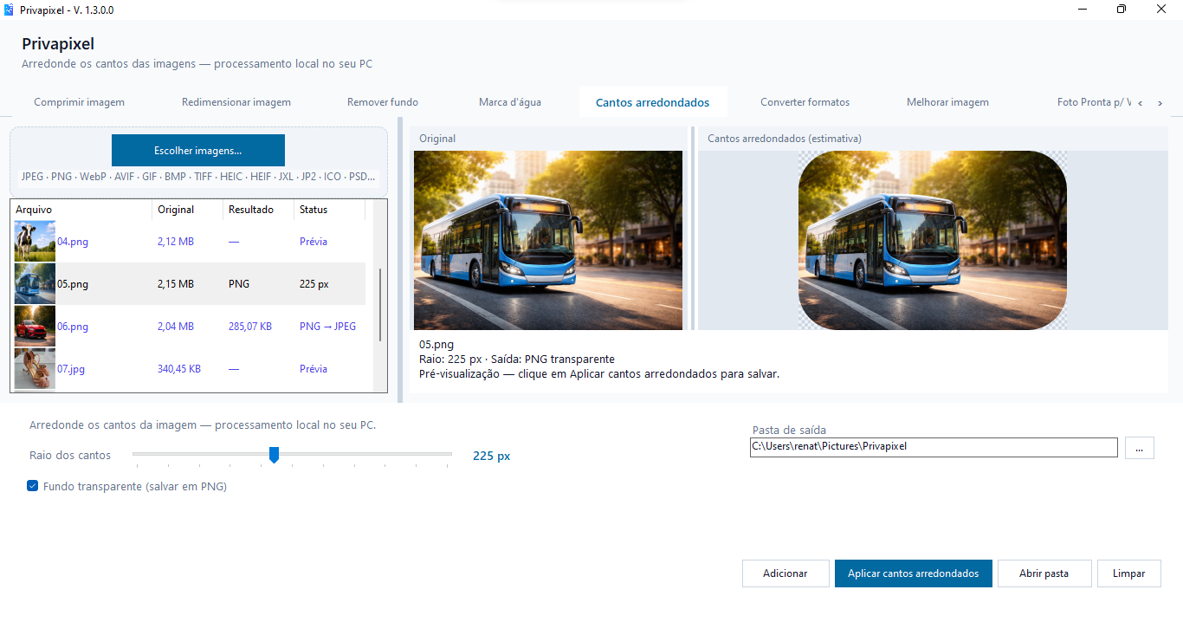Click the 2,15 MB size cell

pyautogui.click(x=176, y=284)
